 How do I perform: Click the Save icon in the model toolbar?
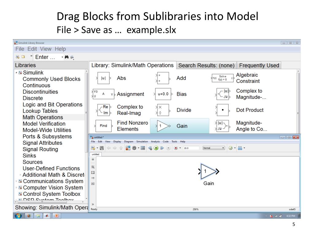102,148
